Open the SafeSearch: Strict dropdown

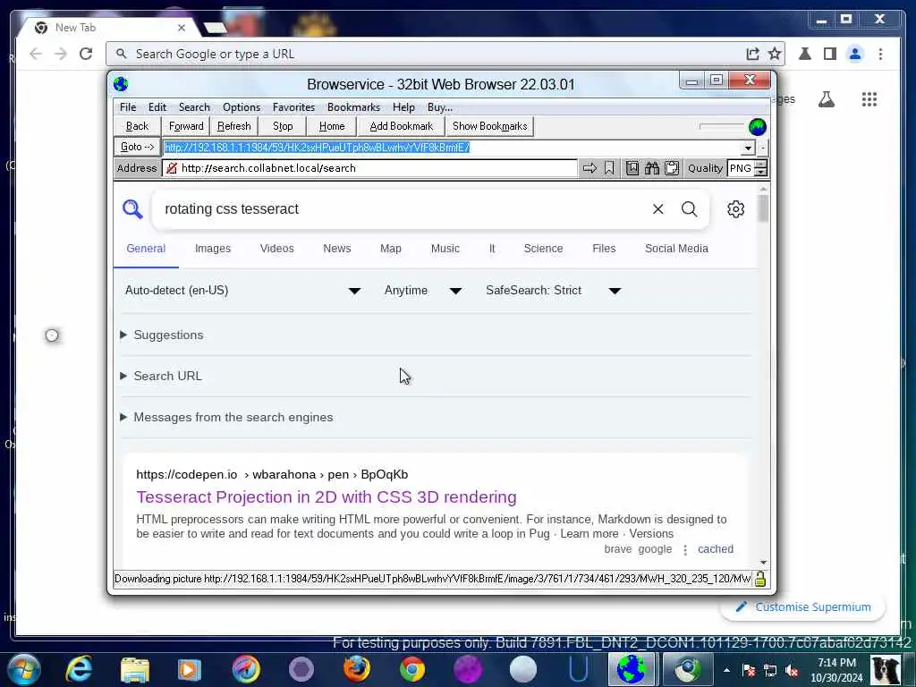pos(553,291)
